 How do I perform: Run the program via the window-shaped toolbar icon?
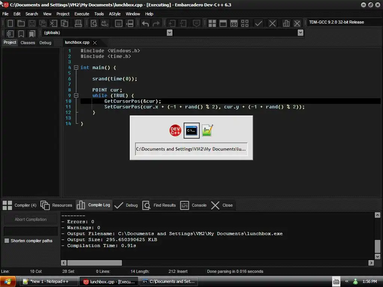coord(223,24)
